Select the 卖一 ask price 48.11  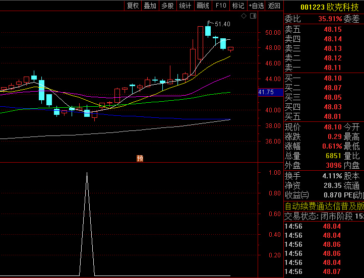coord(333,68)
